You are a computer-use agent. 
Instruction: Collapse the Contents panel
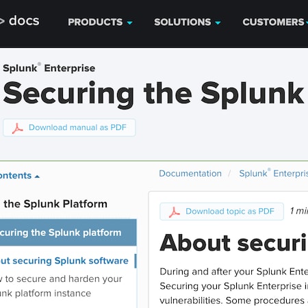tap(20, 176)
